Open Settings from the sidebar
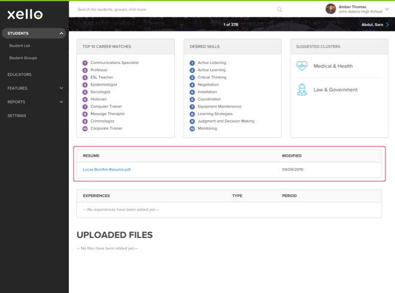Image resolution: width=395 pixels, height=293 pixels. point(17,116)
